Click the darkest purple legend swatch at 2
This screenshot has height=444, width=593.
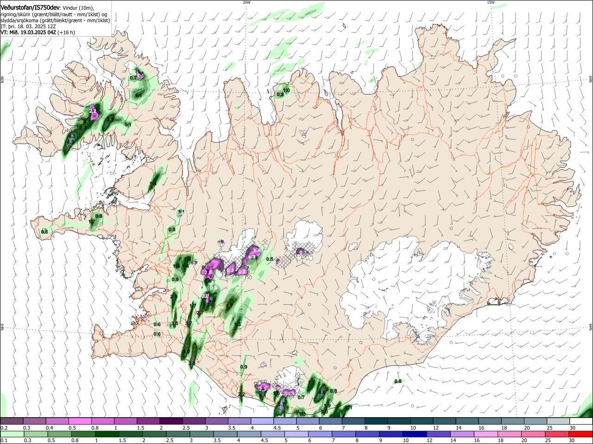(x=170, y=421)
